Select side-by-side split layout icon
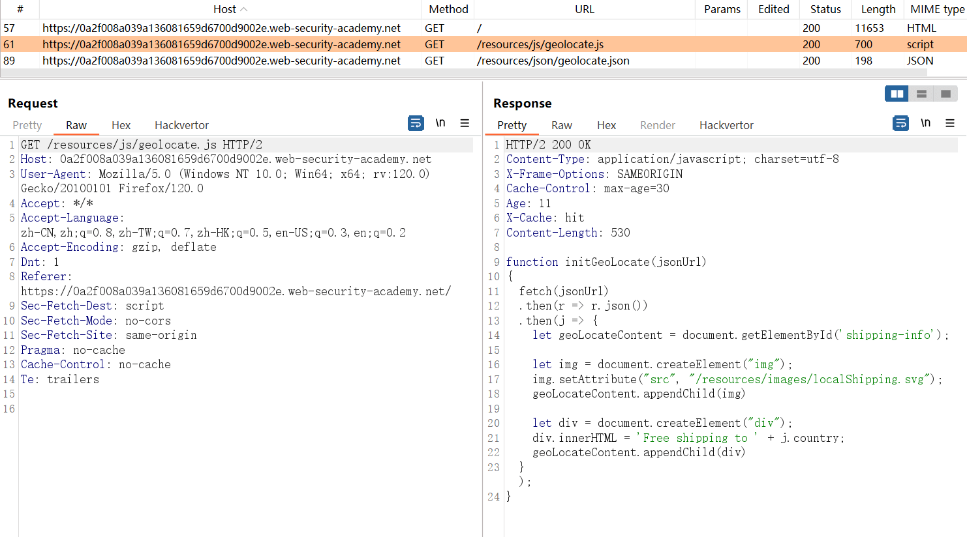Screen dimensions: 967x537 [x=897, y=94]
